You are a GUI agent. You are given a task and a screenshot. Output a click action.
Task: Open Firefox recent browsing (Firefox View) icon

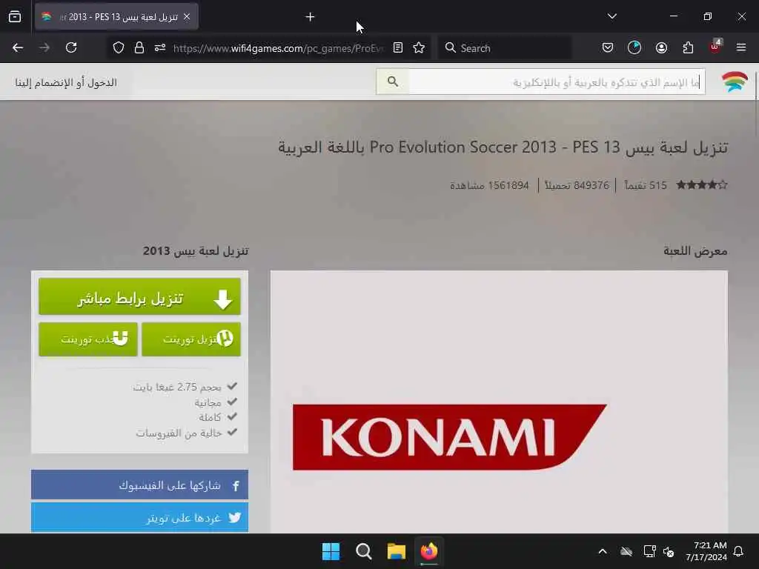click(x=15, y=17)
